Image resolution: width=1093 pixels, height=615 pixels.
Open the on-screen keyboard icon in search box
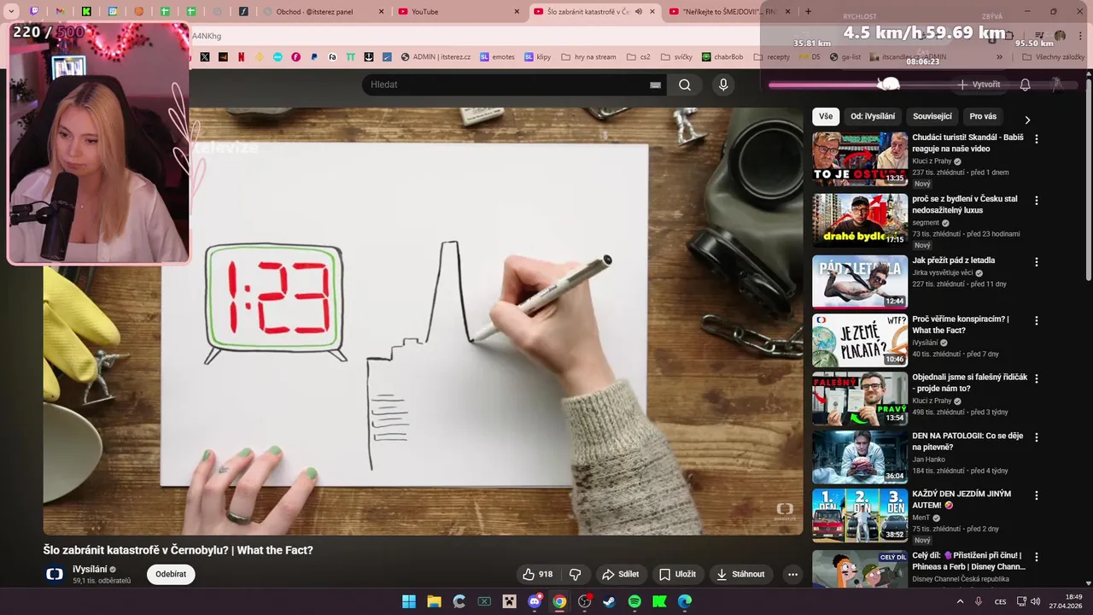655,85
